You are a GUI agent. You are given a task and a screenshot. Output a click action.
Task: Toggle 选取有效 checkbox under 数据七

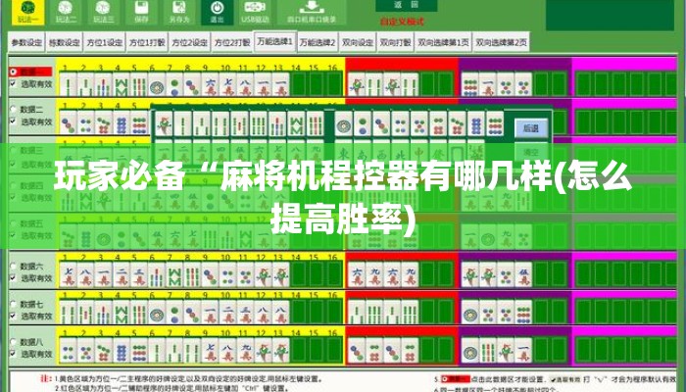click(x=13, y=316)
